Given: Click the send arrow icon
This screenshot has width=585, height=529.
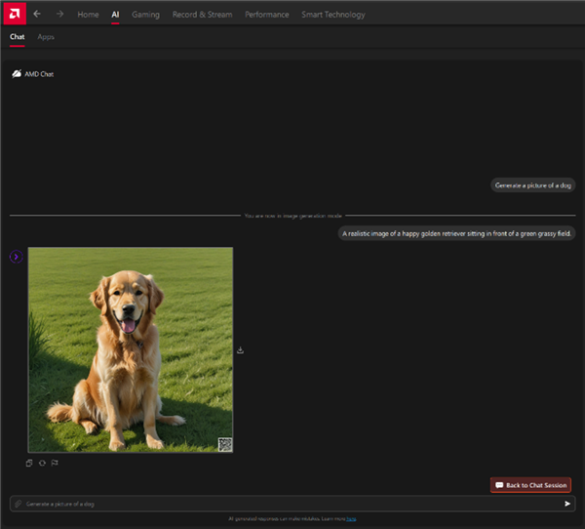Looking at the screenshot, I should 567,504.
